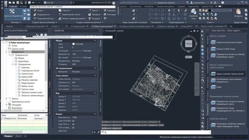Click the Open file icon in quick access
The image size is (249, 140).
coord(14,3)
